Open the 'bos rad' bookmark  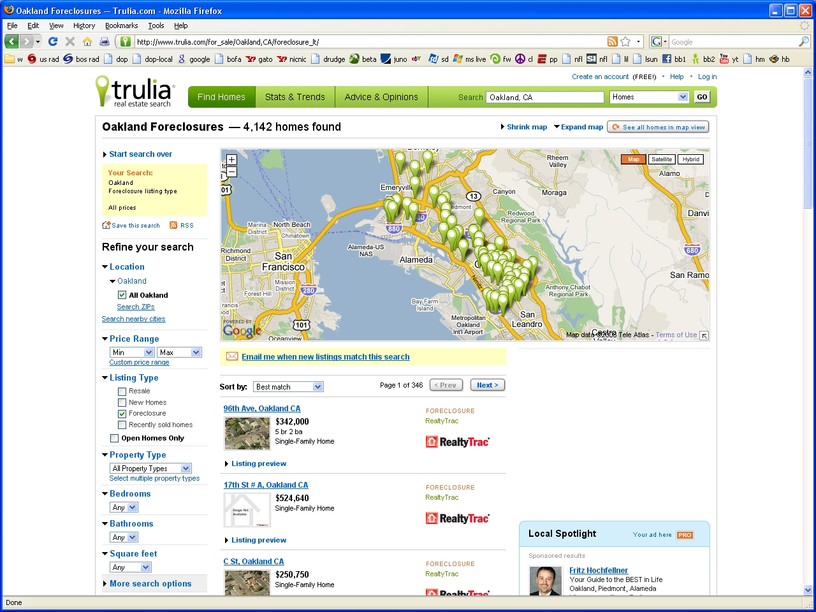(81, 59)
